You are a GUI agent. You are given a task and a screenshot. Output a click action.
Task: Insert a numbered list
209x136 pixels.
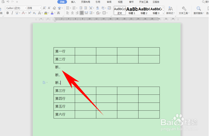pos(74,8)
